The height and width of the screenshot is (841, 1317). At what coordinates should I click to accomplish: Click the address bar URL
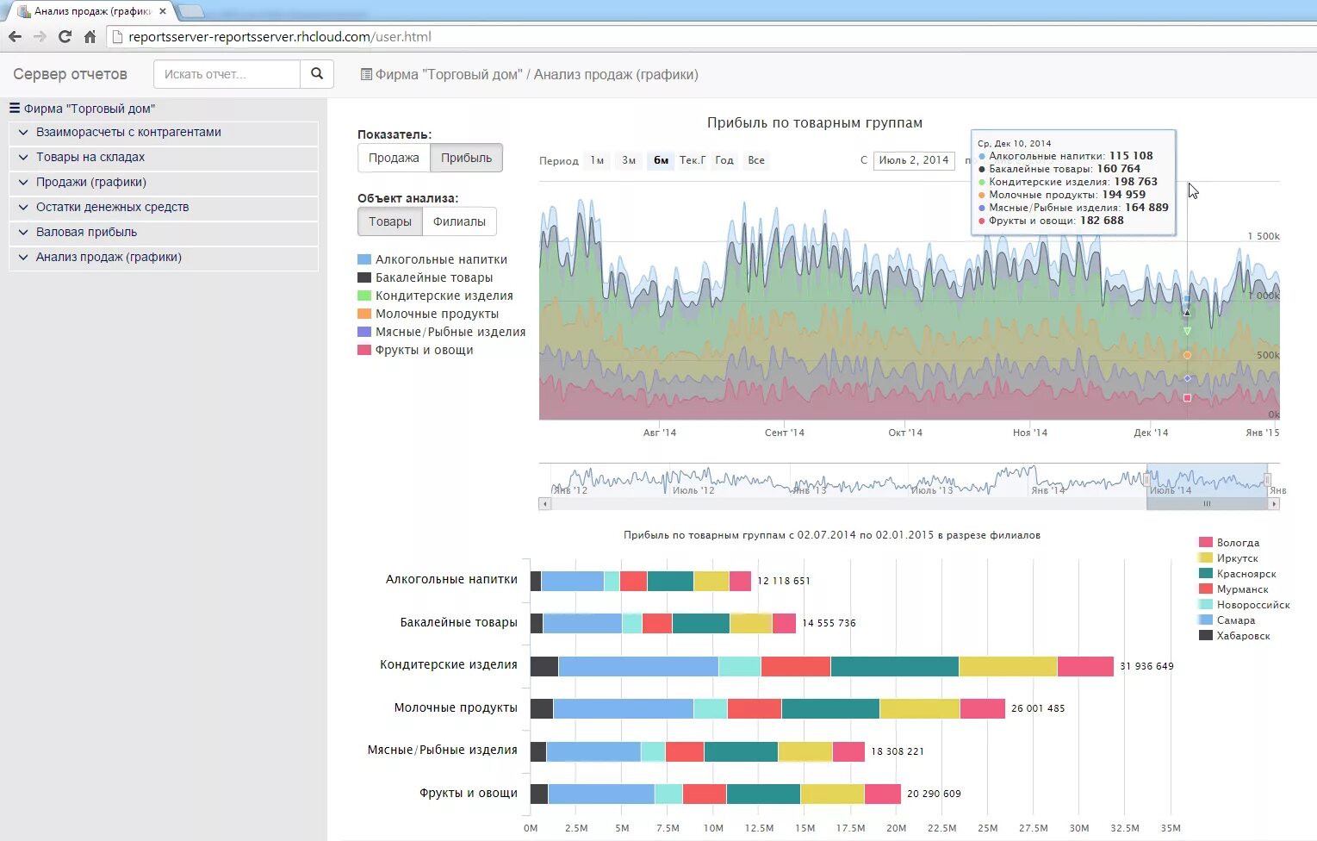279,36
